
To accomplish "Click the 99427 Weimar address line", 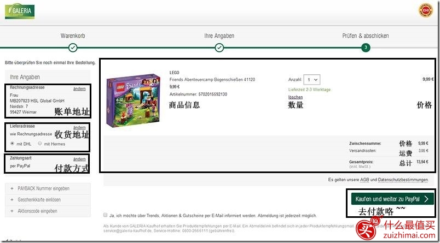I will [23, 112].
